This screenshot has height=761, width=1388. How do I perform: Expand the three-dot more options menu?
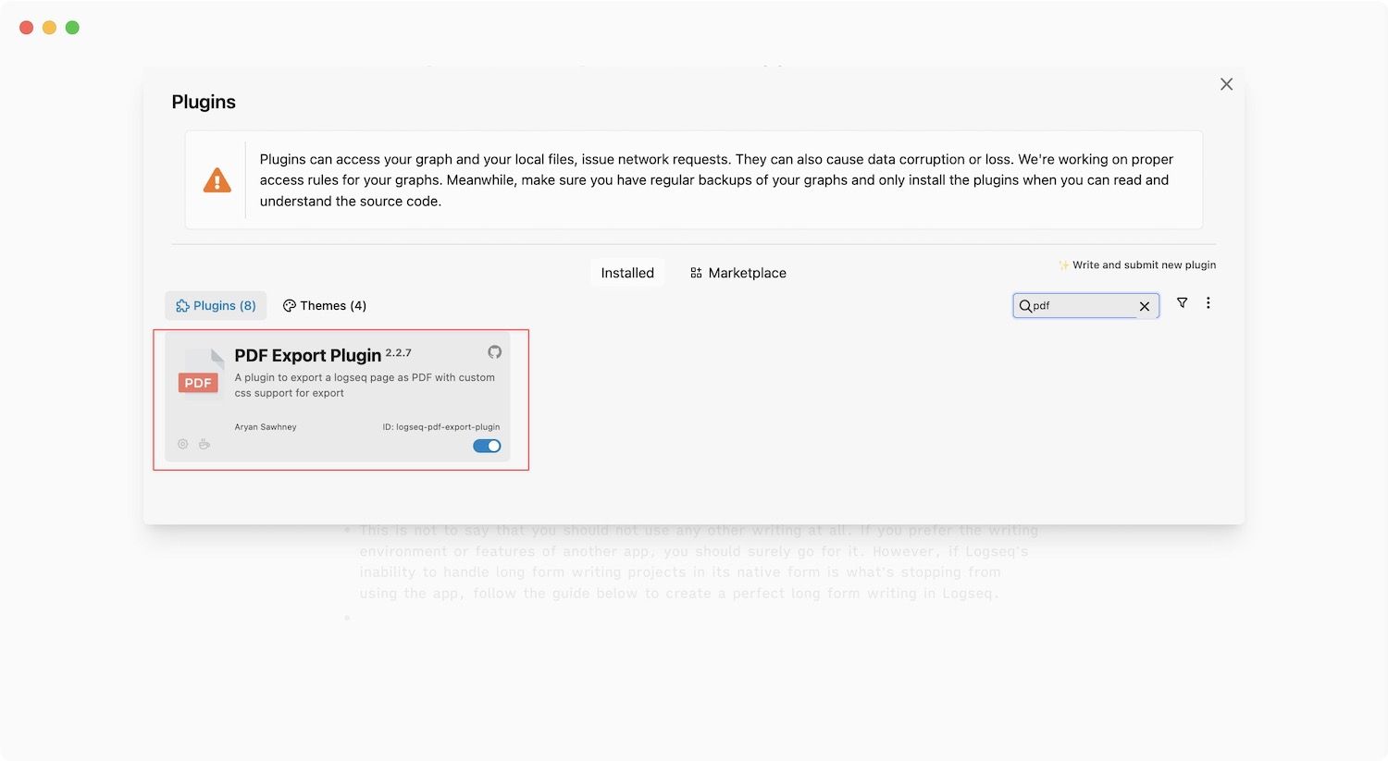1208,303
